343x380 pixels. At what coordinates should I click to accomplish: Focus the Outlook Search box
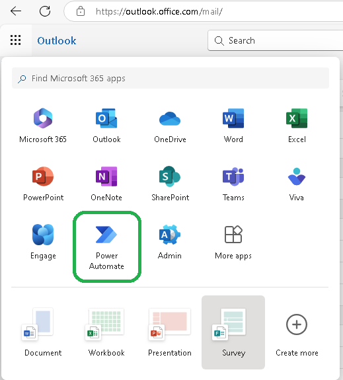(x=275, y=40)
